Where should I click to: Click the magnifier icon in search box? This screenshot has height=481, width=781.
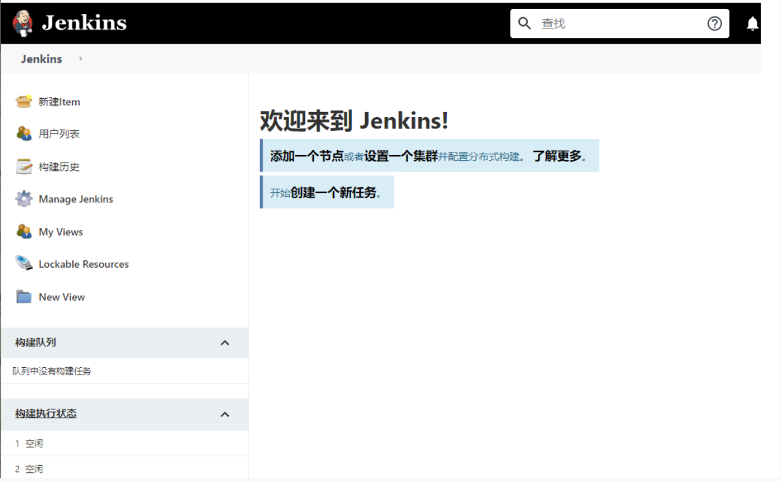[525, 23]
